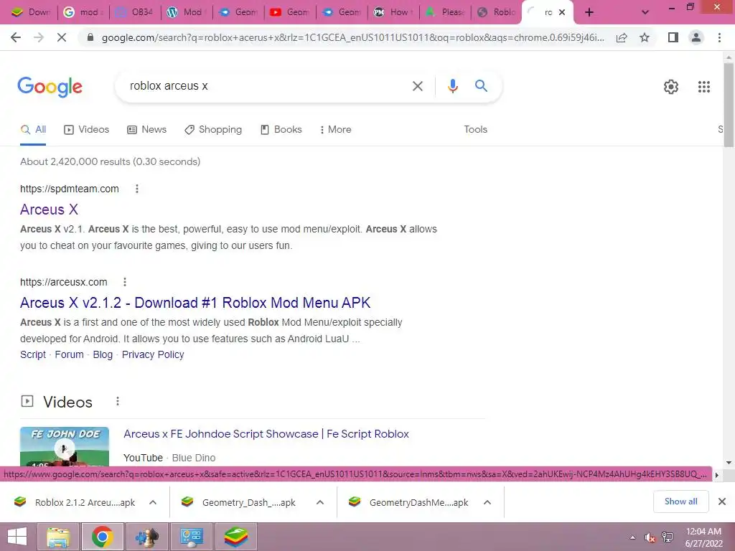Open the Google apps grid
The height and width of the screenshot is (551, 735).
tap(703, 87)
